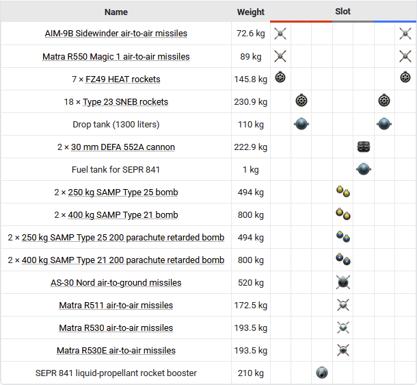Screen dimensions: 417x385
Task: Click 'Fuel tank for SEPR 841' text
Action: (116, 170)
